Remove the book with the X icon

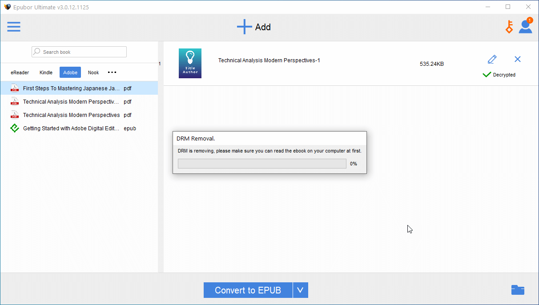[517, 59]
